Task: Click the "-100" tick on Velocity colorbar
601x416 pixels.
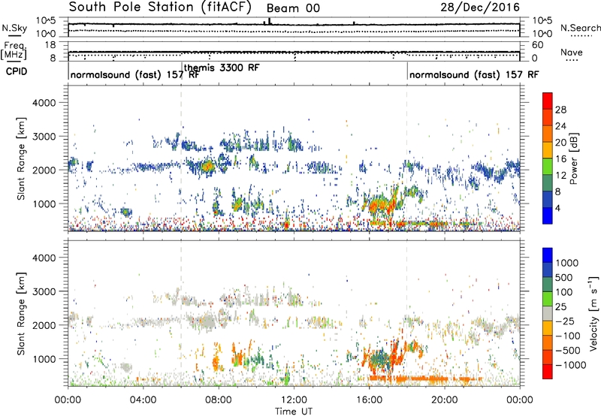Action: (x=568, y=336)
